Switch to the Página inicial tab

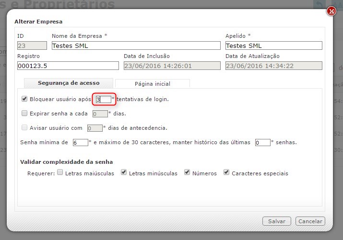pyautogui.click(x=152, y=83)
